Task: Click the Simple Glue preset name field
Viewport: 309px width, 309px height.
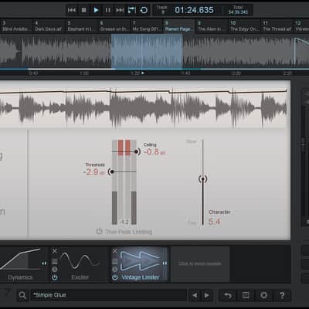Action: click(x=108, y=295)
